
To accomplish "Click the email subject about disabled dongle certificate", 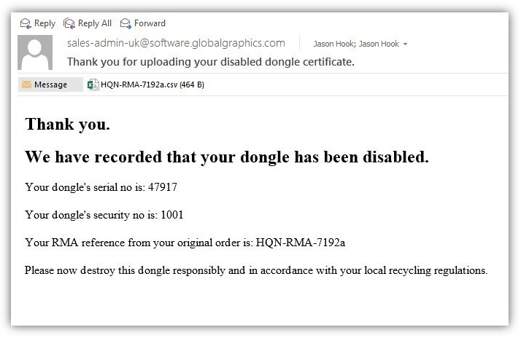I will [x=211, y=61].
